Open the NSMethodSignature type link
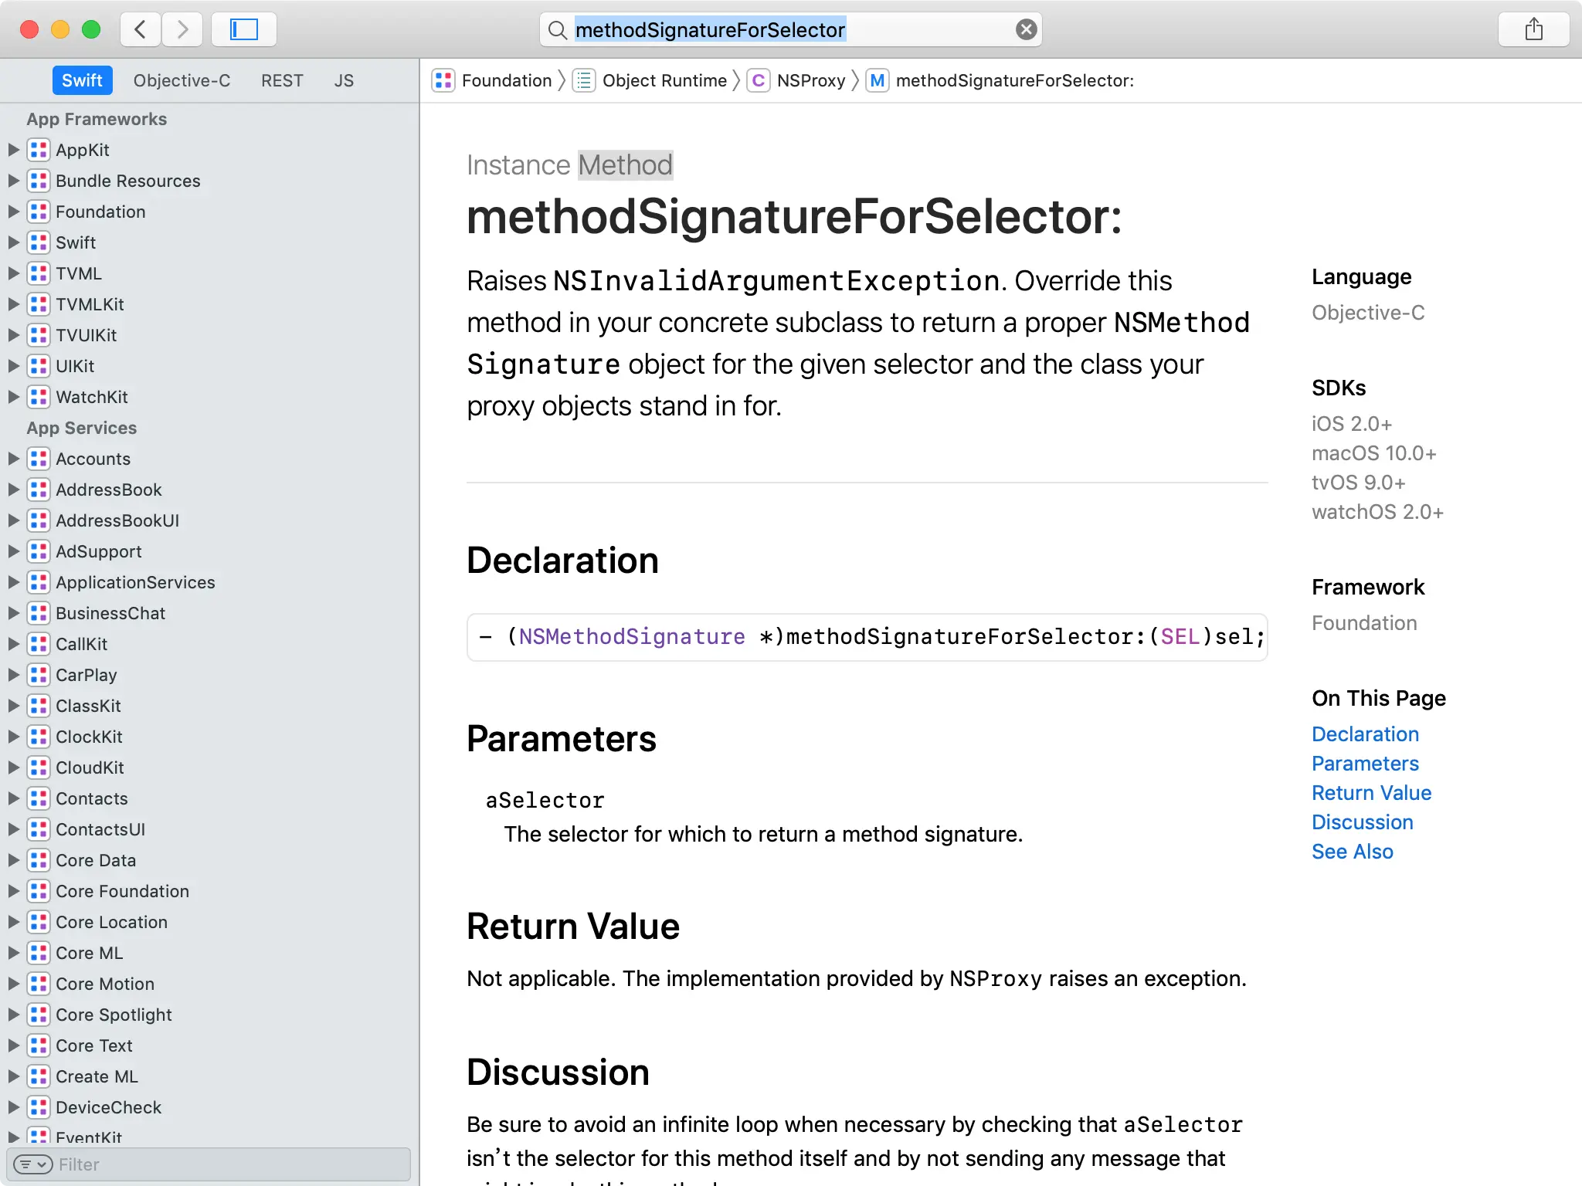The width and height of the screenshot is (1582, 1186). tap(631, 636)
